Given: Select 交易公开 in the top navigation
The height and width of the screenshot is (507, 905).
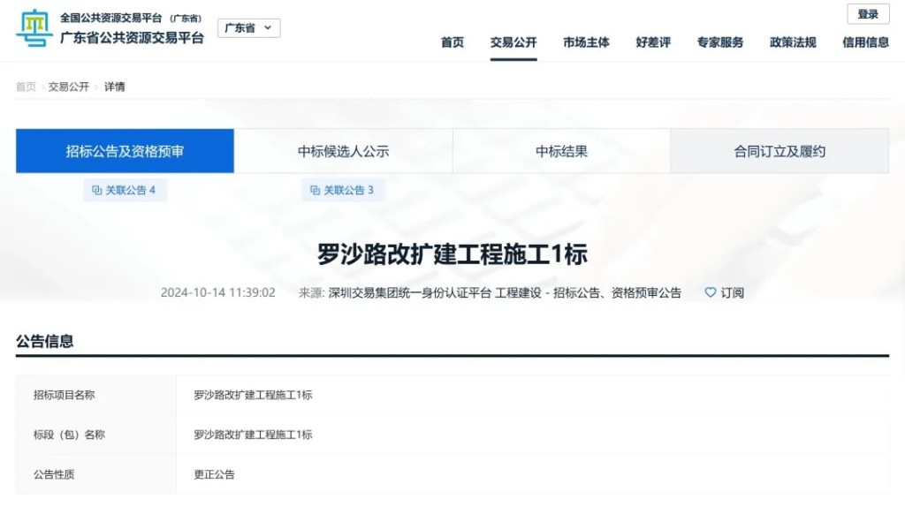Looking at the screenshot, I should pos(513,42).
